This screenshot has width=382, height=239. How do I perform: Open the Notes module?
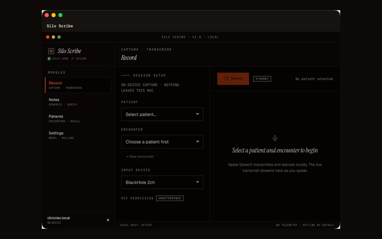(x=78, y=102)
